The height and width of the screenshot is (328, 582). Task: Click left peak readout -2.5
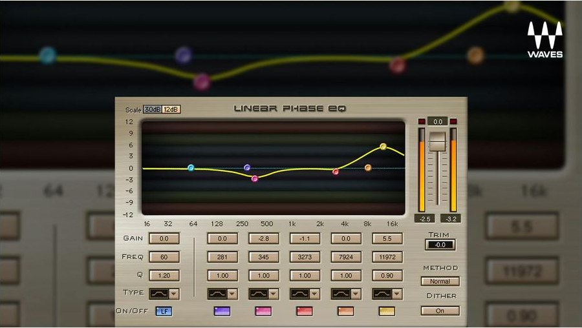click(x=424, y=219)
